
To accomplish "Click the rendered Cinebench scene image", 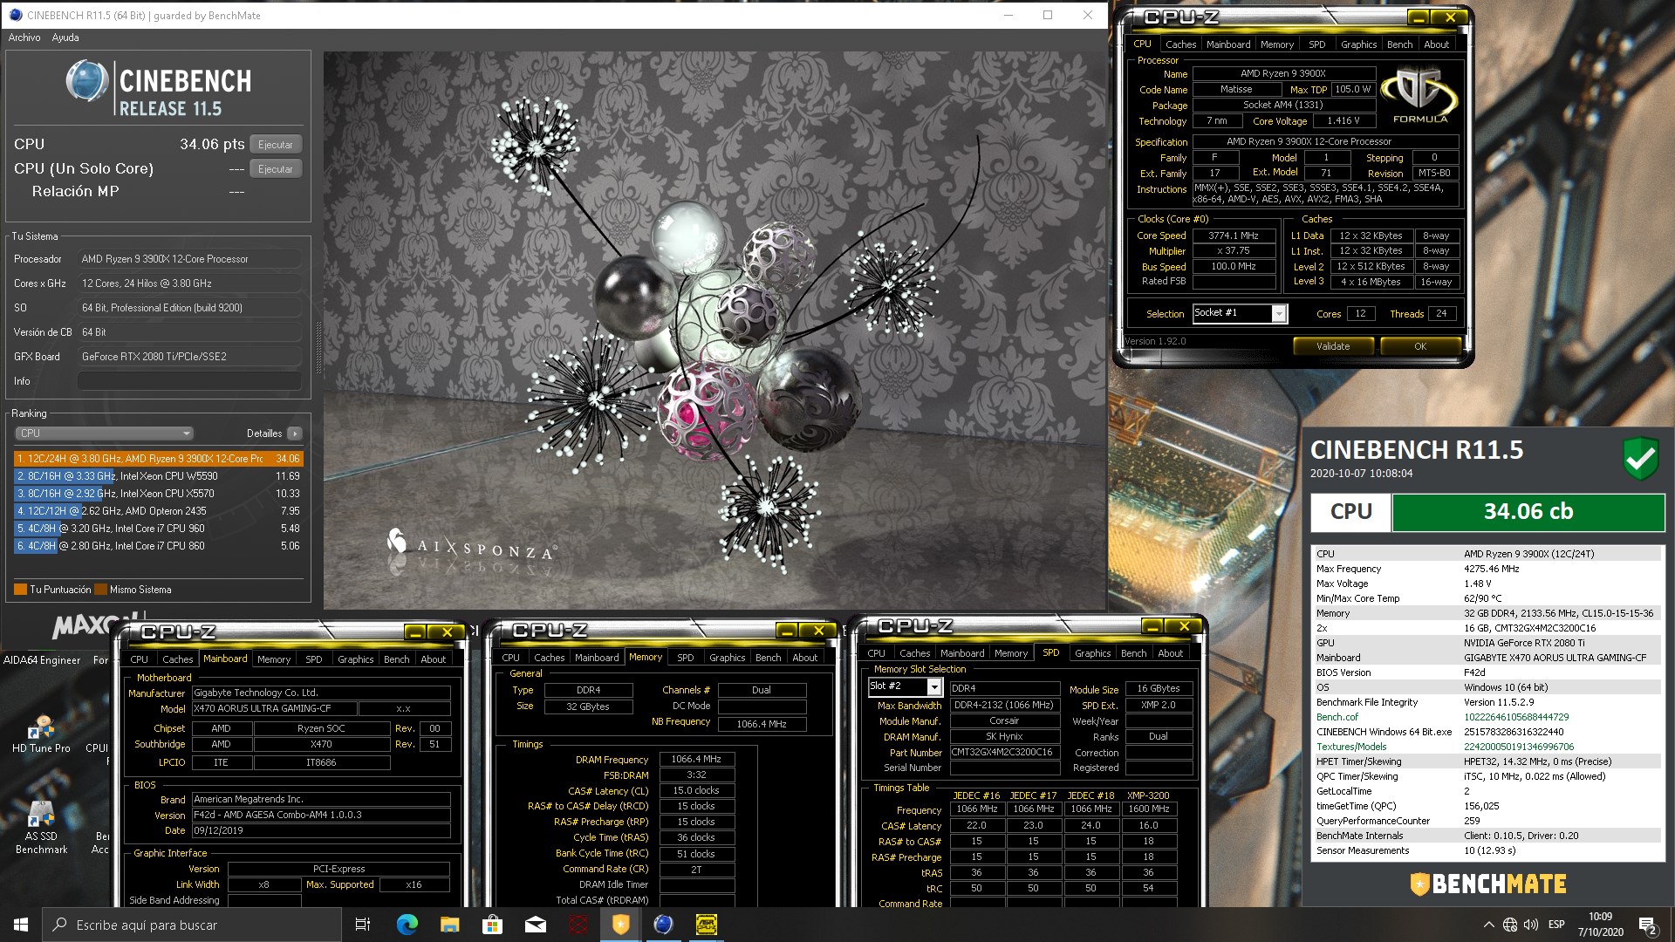I will (714, 330).
